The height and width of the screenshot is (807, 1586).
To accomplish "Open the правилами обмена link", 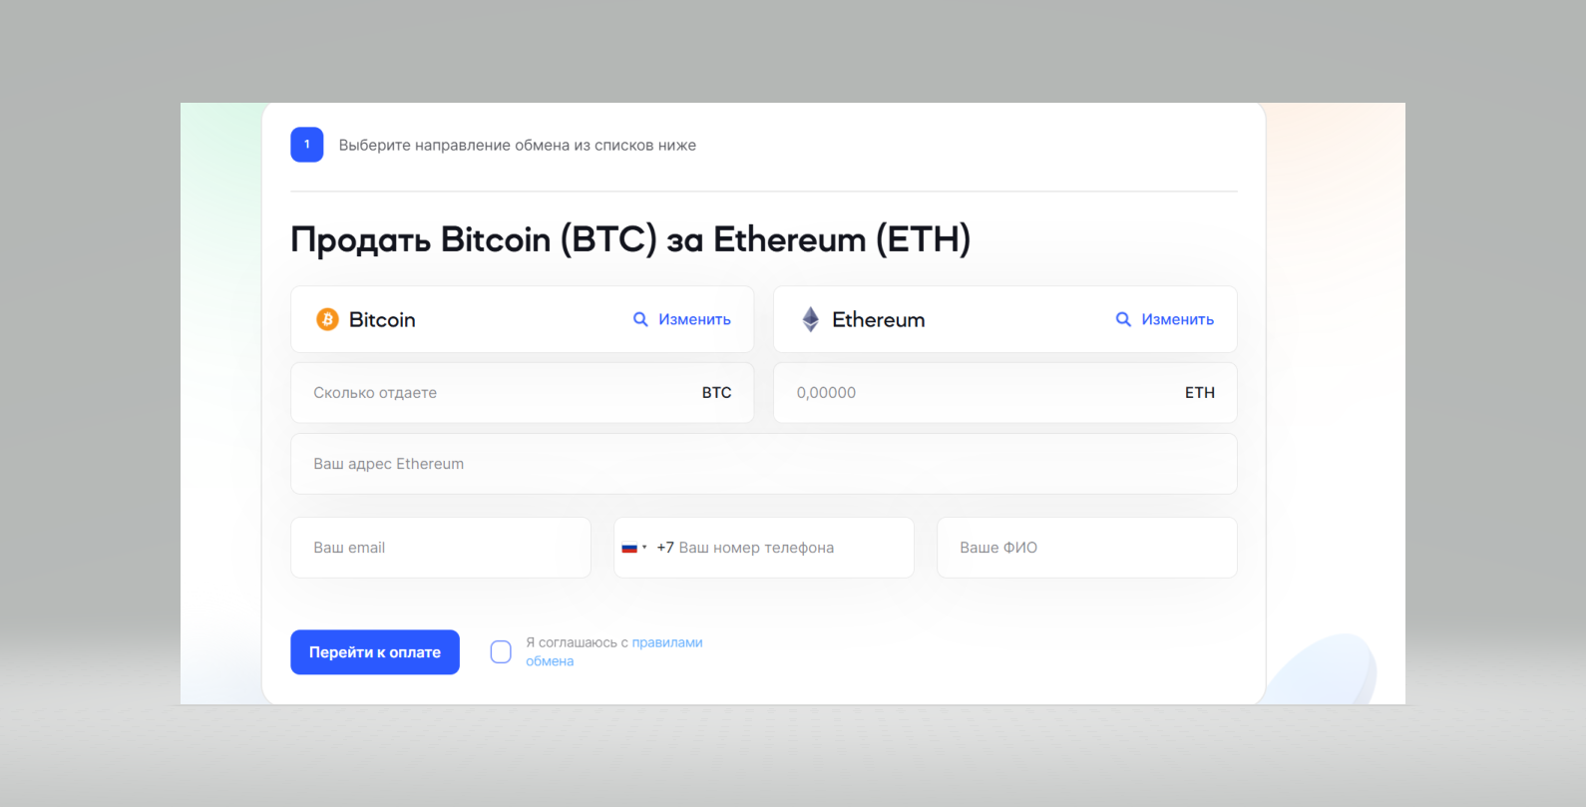I will click(614, 651).
